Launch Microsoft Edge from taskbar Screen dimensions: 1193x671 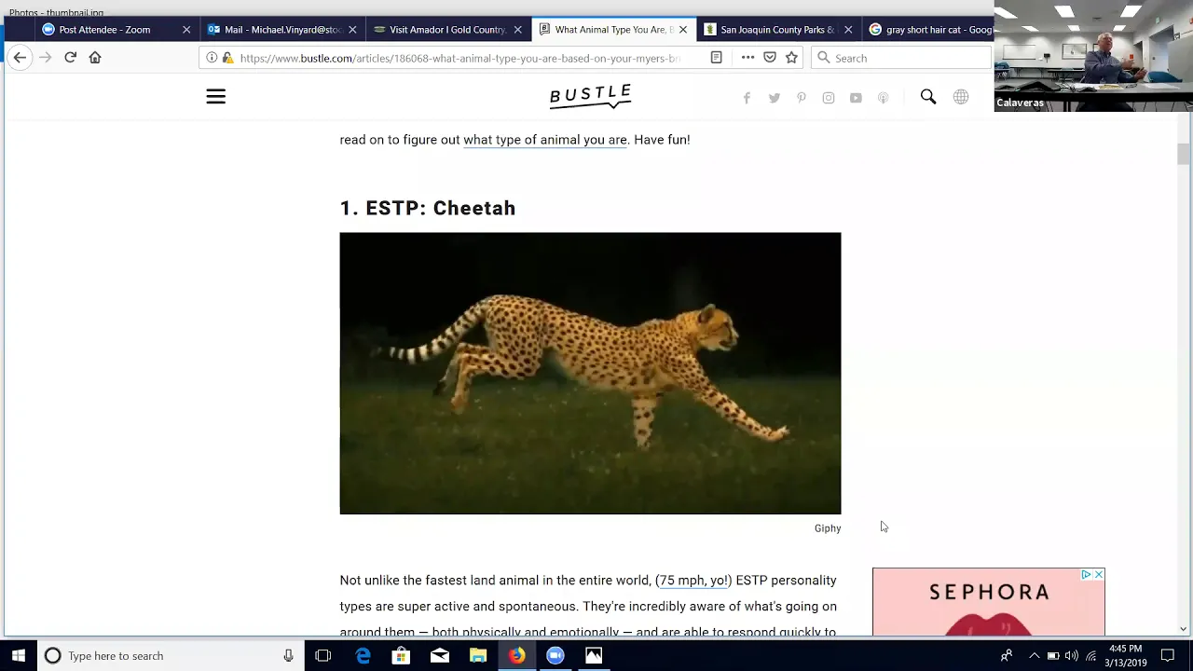click(363, 656)
